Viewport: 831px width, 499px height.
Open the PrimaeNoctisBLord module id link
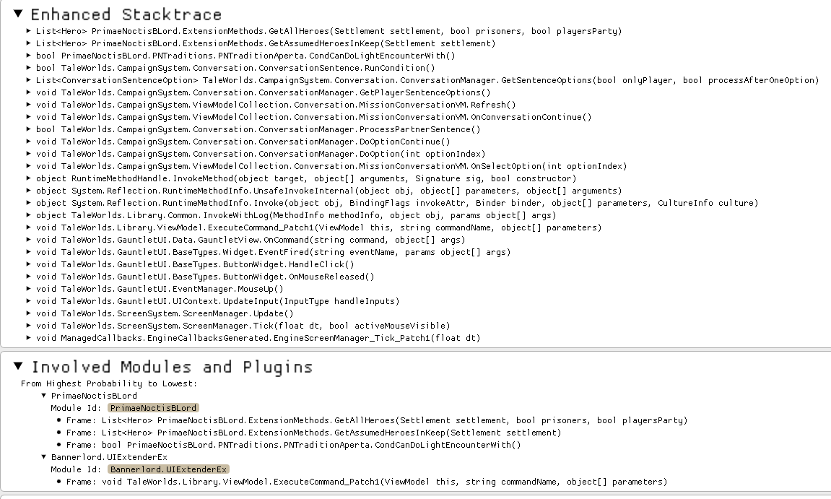(x=153, y=408)
